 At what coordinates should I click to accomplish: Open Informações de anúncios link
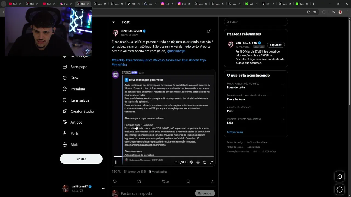pos(238,152)
